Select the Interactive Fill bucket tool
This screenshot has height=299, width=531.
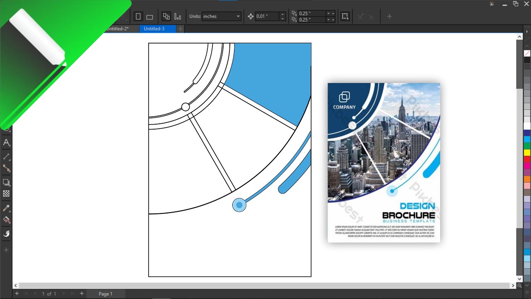pyautogui.click(x=6, y=220)
